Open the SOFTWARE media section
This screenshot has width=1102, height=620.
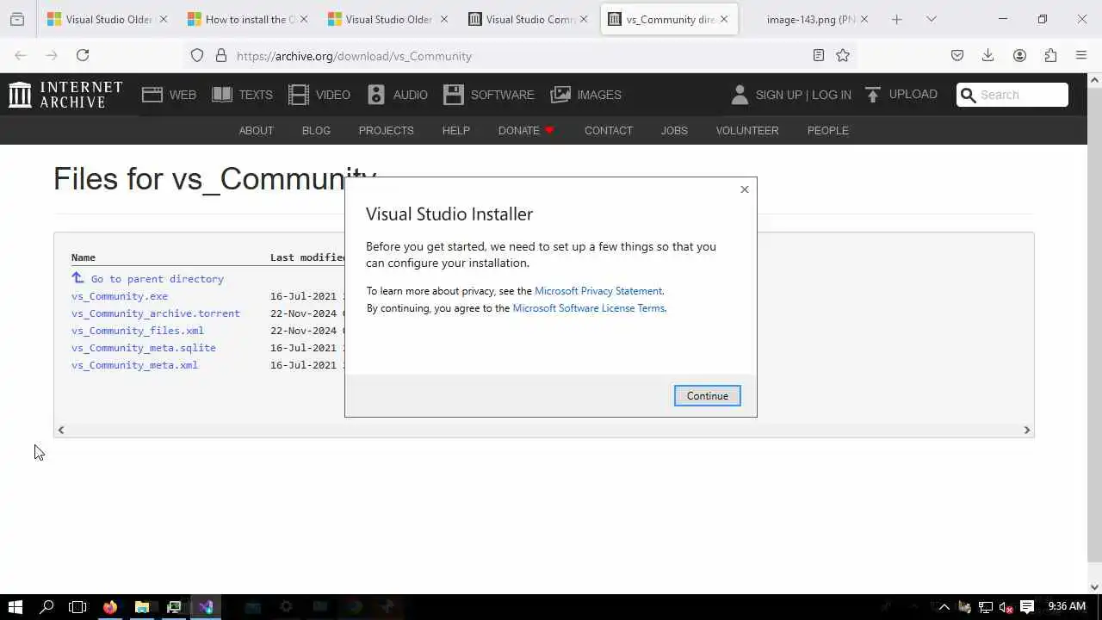[489, 95]
